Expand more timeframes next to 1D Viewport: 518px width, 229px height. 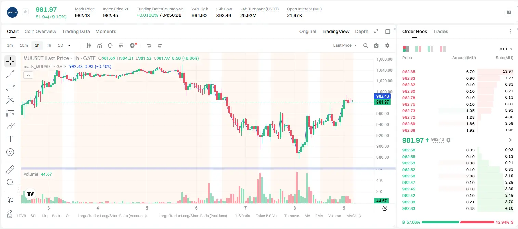[x=69, y=45]
